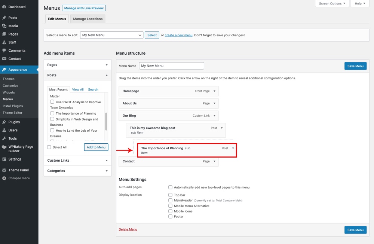Click Manage with Live Preview button

tap(84, 8)
